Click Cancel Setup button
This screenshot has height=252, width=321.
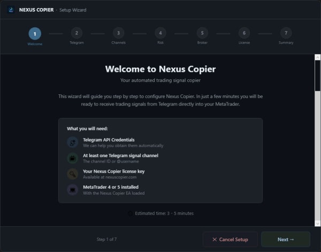pyautogui.click(x=230, y=239)
